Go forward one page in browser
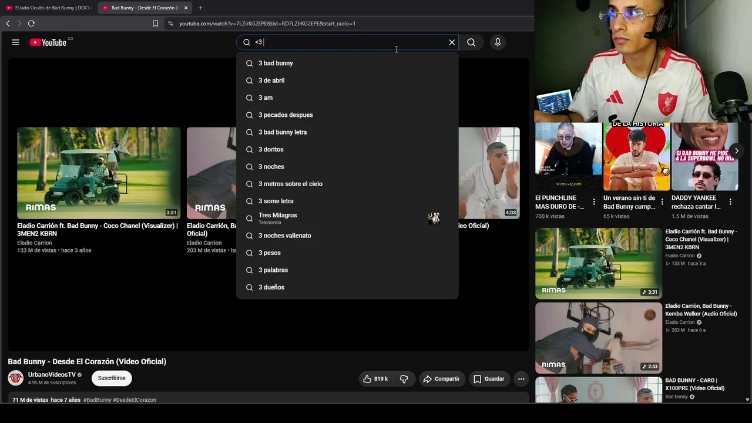 (x=19, y=23)
